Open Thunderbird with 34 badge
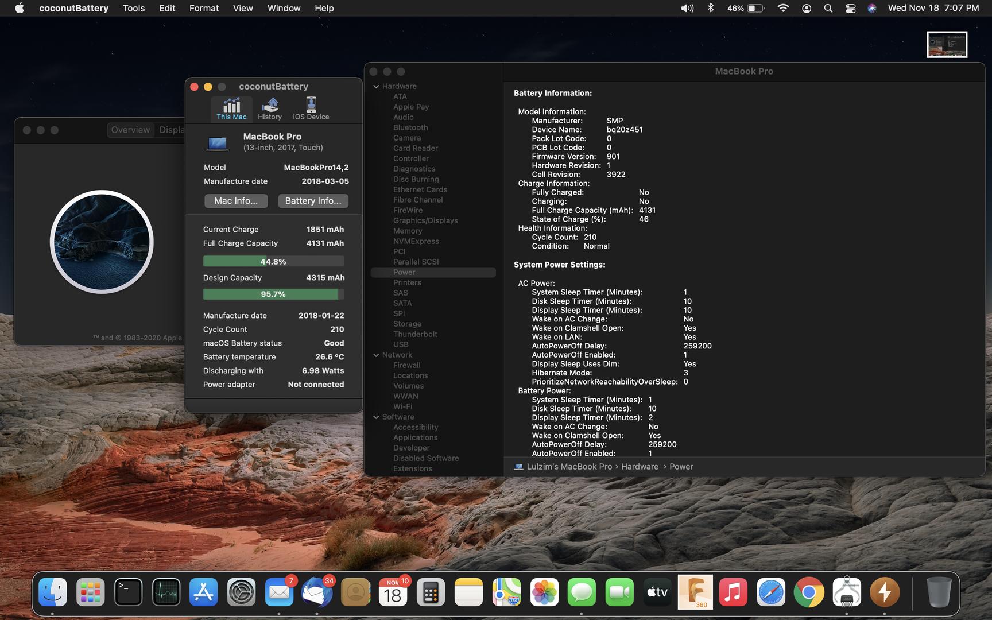Screen dimensions: 992x620 317,592
